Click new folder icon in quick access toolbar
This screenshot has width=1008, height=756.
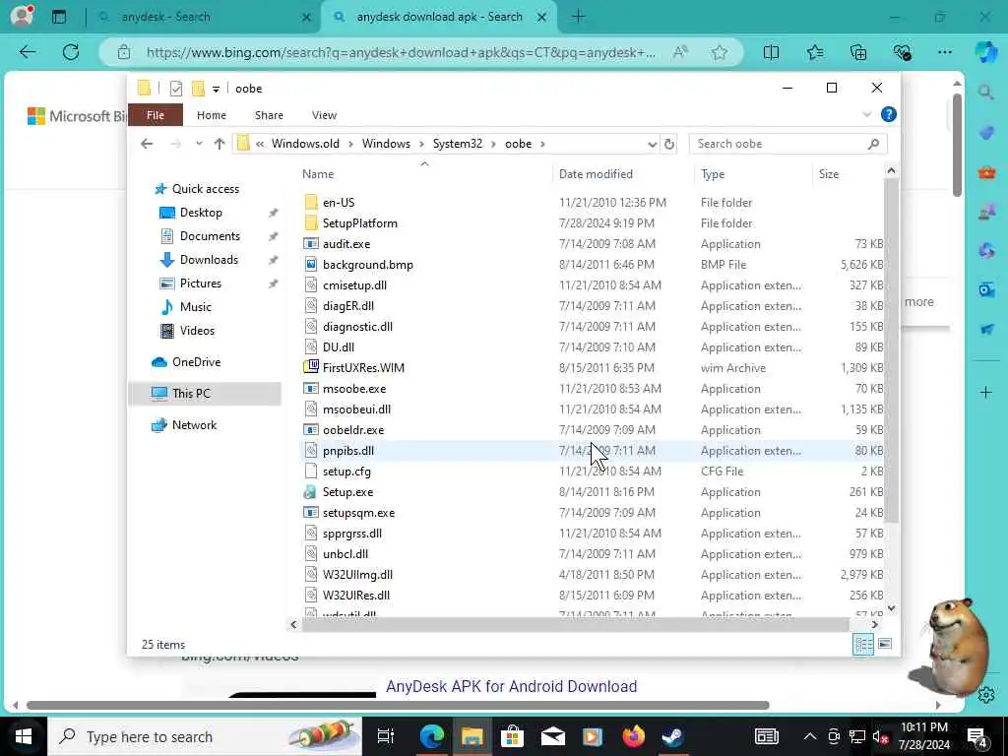[198, 88]
